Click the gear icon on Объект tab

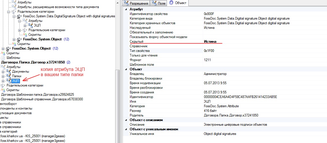(171, 3)
